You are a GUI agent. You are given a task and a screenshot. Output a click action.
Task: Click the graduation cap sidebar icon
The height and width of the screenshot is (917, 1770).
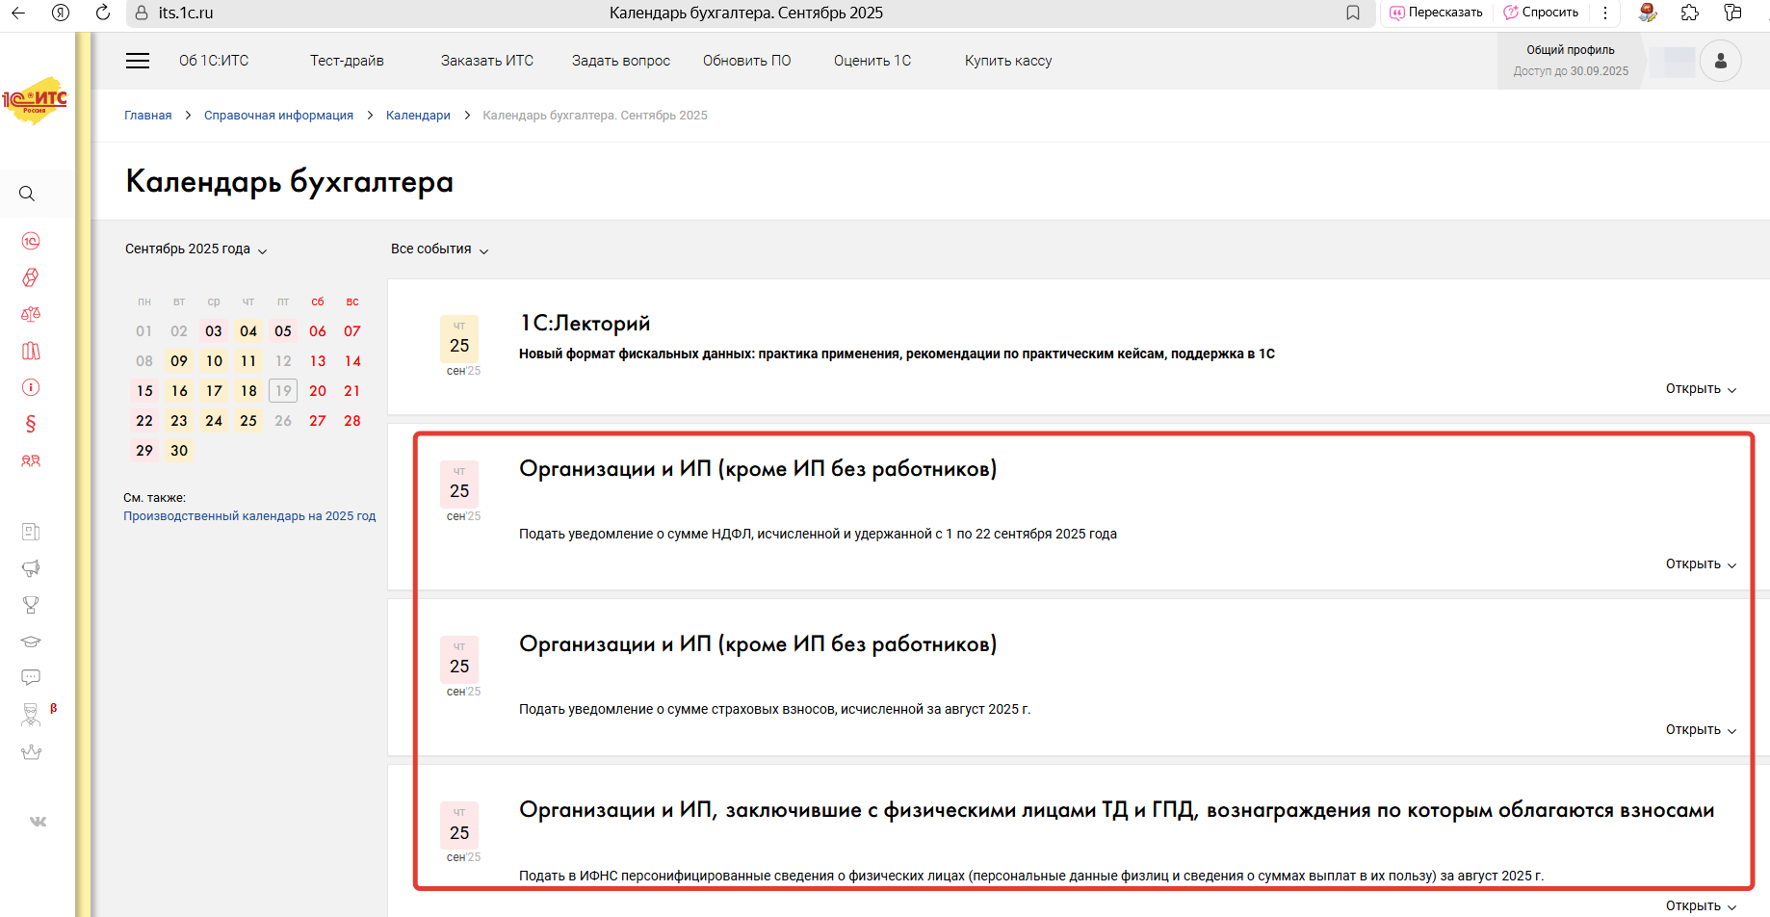point(31,642)
